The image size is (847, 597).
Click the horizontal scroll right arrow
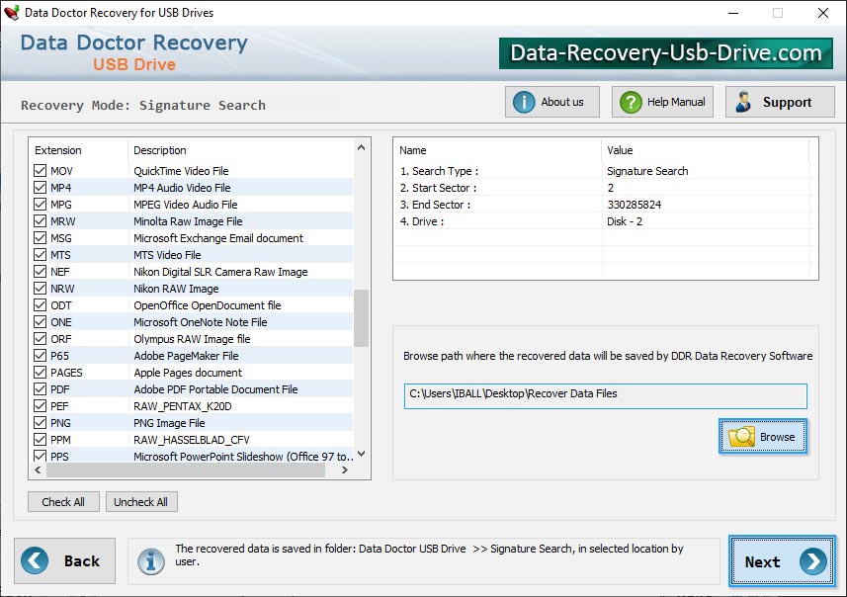[x=344, y=470]
